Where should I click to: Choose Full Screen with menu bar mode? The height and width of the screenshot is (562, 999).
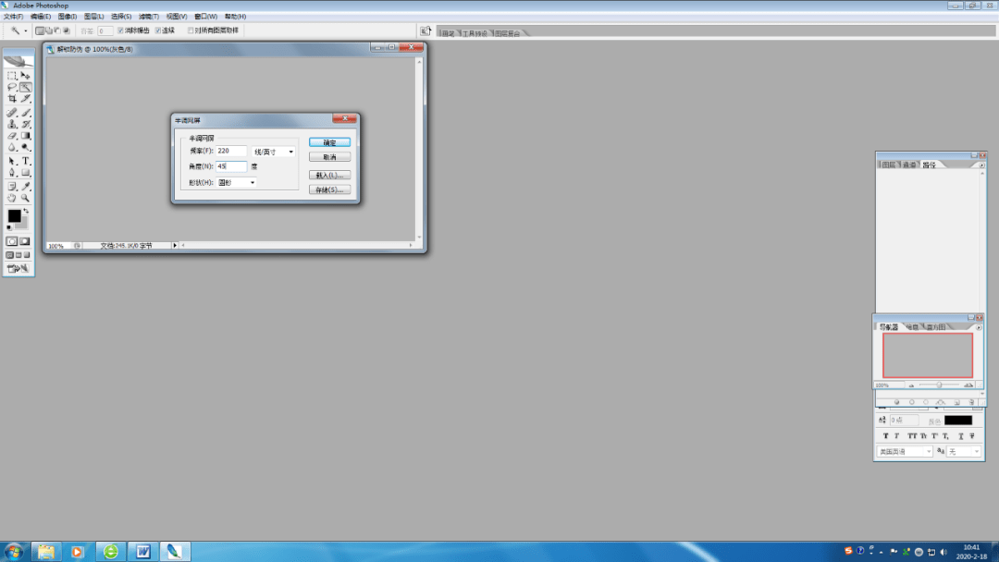coord(18,255)
